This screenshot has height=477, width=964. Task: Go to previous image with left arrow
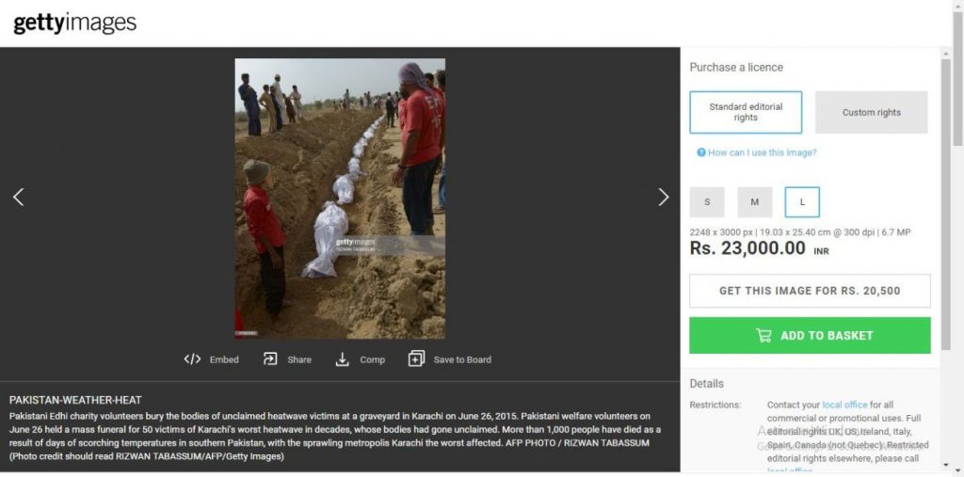(x=18, y=197)
